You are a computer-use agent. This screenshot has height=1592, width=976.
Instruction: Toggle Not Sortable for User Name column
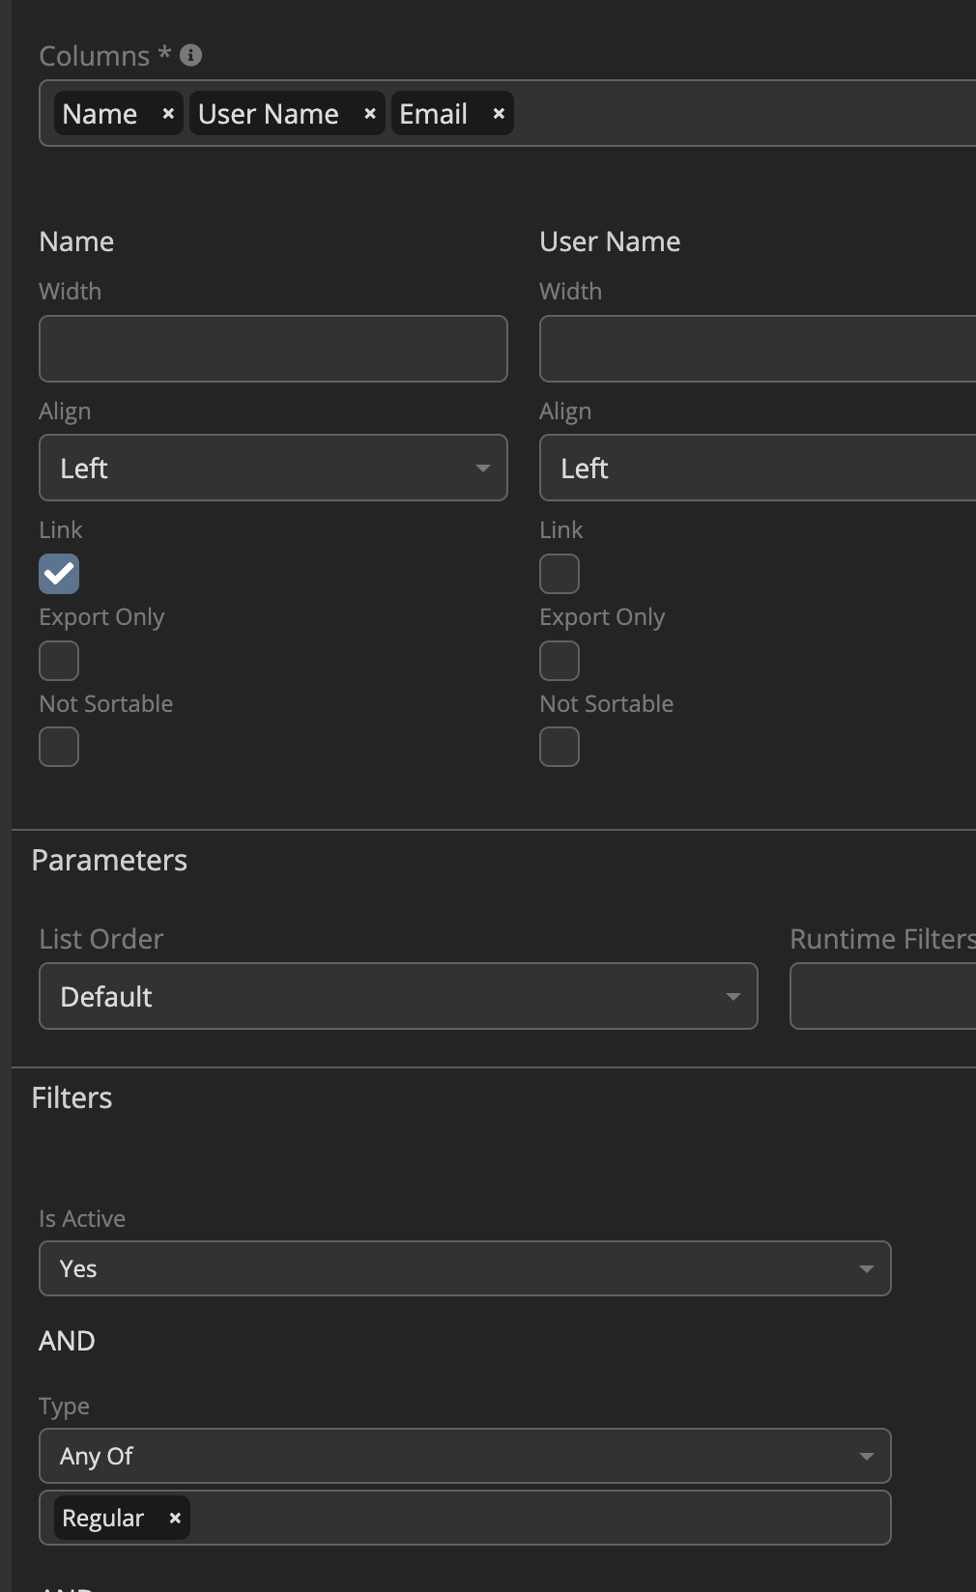[560, 747]
